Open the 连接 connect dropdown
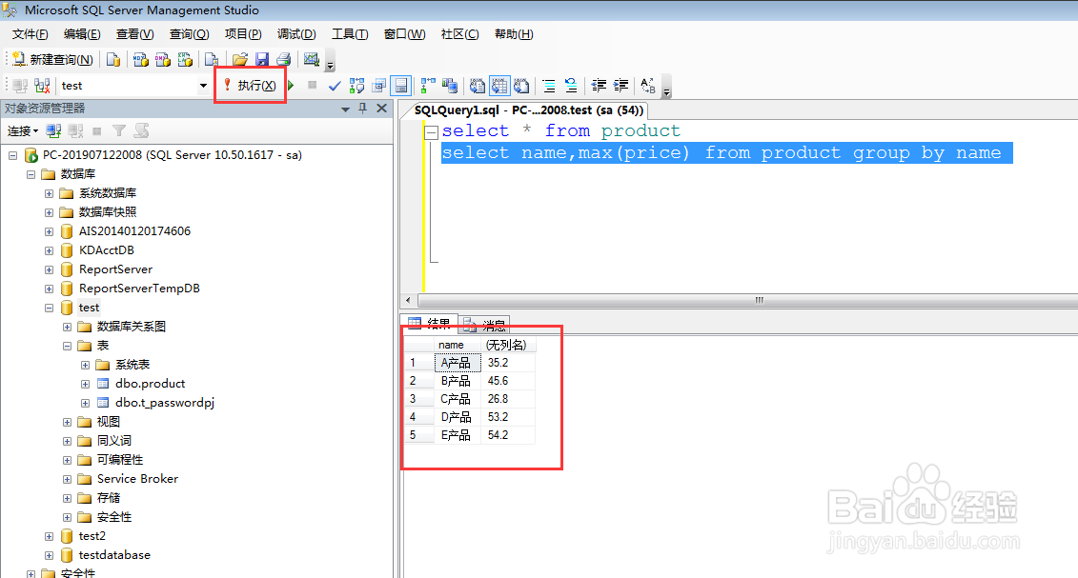The height and width of the screenshot is (578, 1078). (22, 131)
